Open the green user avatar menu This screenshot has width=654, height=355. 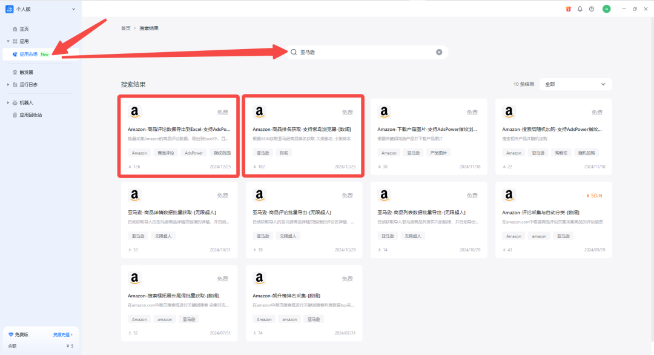click(606, 8)
